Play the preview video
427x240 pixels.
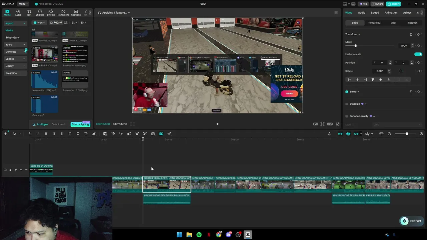(218, 124)
